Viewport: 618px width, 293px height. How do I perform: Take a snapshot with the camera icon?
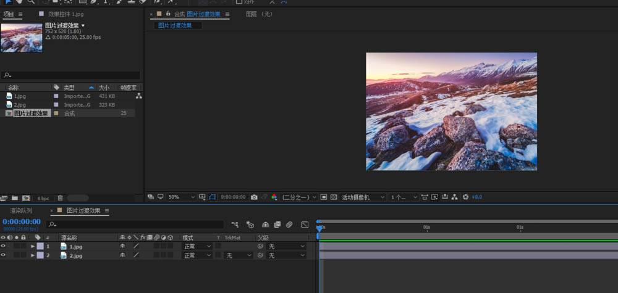(x=254, y=197)
